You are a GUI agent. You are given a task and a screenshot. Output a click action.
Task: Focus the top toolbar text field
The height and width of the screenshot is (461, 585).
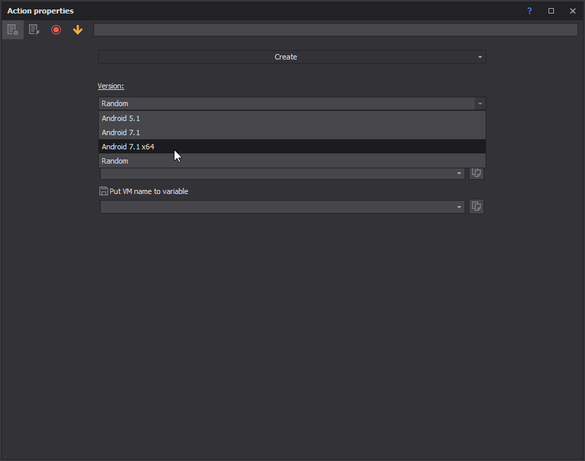(x=335, y=30)
